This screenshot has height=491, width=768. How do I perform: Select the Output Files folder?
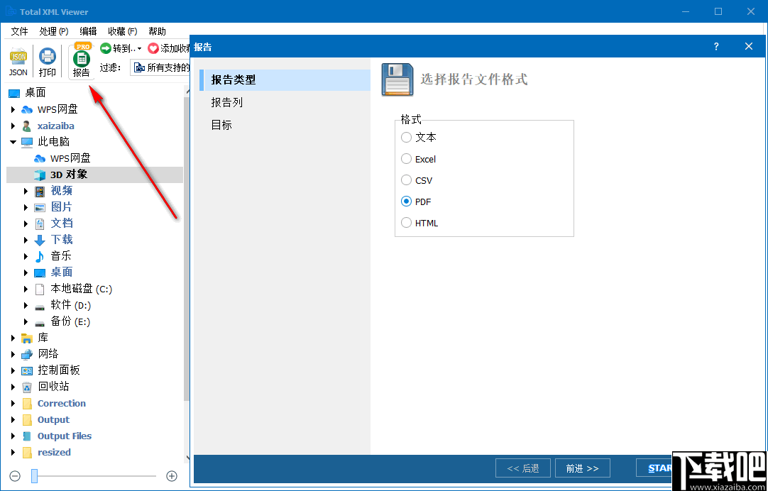pos(64,436)
